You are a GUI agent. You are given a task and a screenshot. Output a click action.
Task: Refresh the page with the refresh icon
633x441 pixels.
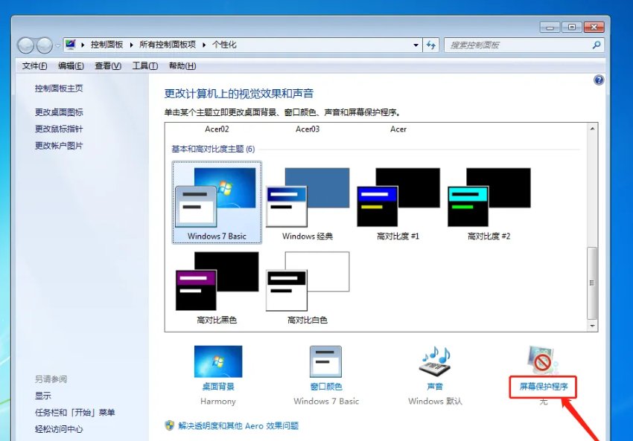(430, 45)
